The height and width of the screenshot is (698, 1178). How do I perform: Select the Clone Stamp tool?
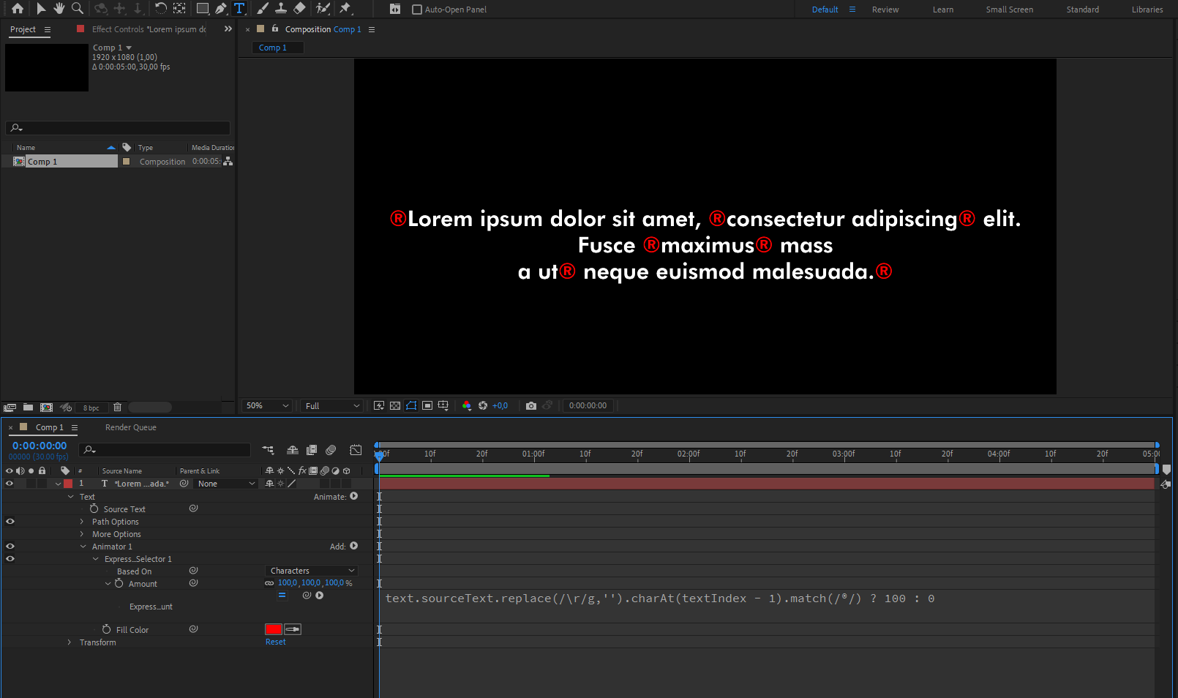coord(281,9)
